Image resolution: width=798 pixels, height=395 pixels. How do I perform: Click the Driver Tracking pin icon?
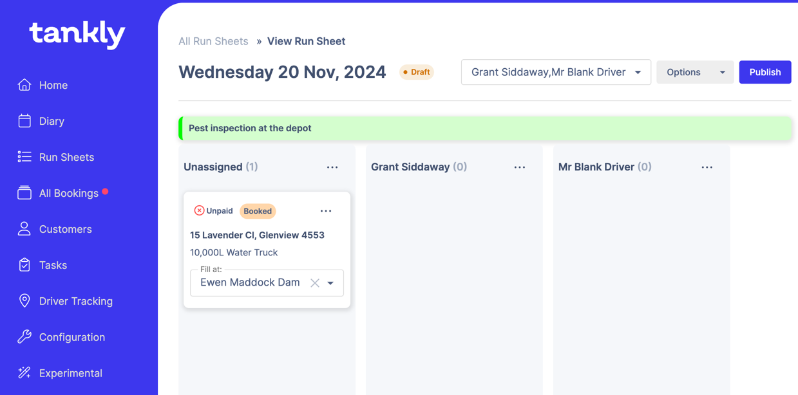(x=24, y=301)
